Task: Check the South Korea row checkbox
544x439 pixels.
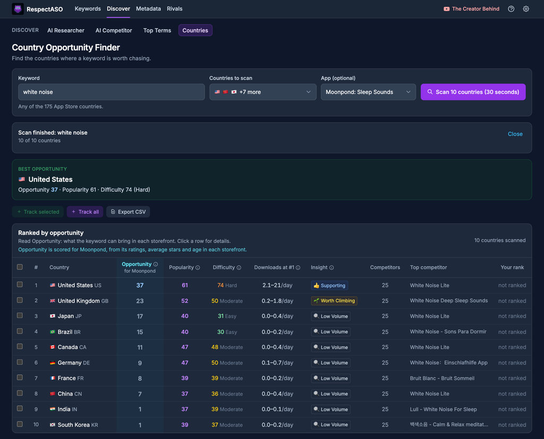Action: pyautogui.click(x=20, y=424)
